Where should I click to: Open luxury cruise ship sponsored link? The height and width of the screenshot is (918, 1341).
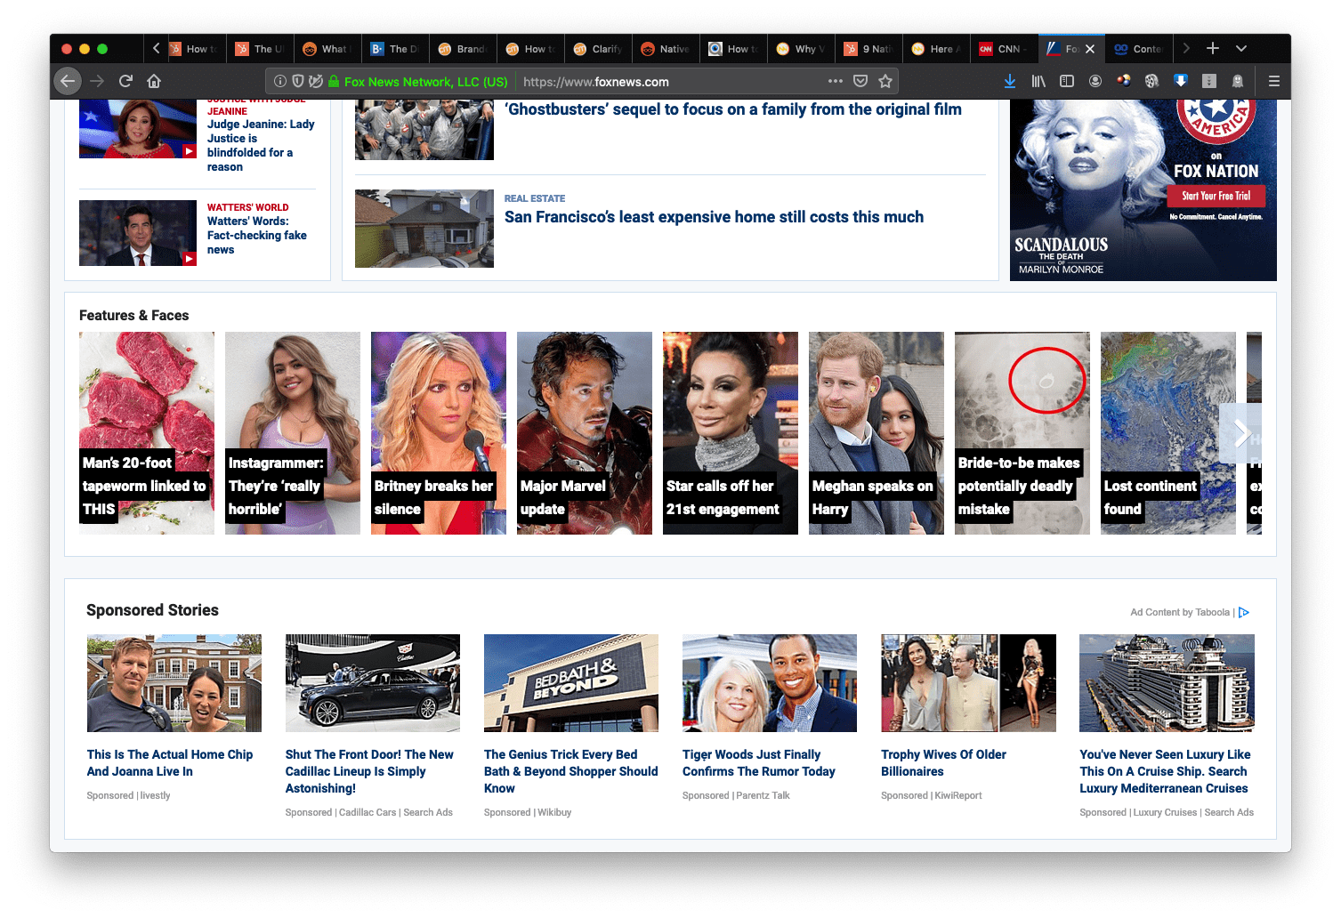[1165, 771]
